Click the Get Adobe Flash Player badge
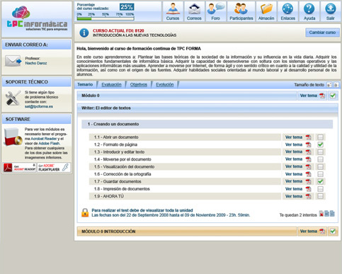The height and width of the screenshot is (274, 342). click(x=54, y=167)
